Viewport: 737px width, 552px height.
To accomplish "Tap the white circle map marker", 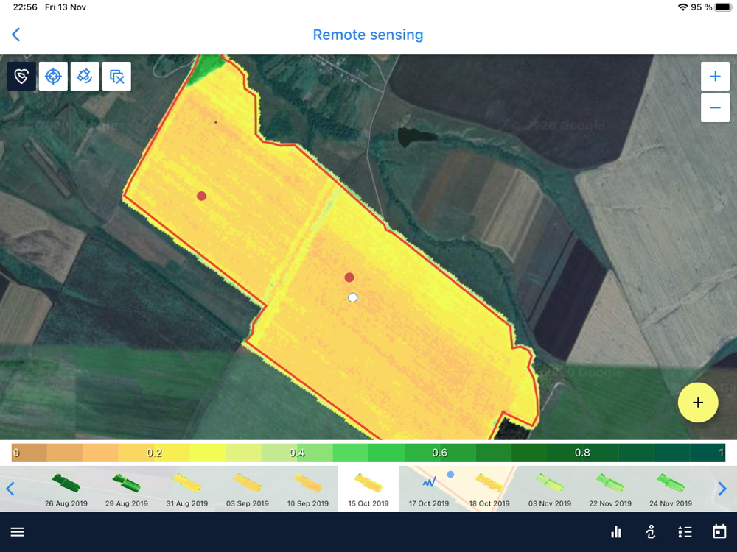I will click(x=352, y=297).
